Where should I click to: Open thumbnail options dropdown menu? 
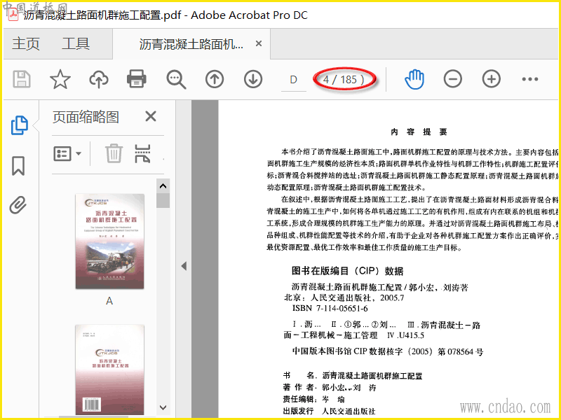pyautogui.click(x=67, y=154)
